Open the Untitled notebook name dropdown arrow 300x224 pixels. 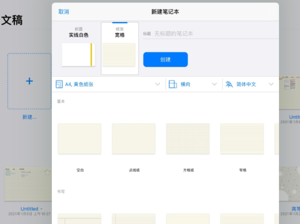click(41, 209)
